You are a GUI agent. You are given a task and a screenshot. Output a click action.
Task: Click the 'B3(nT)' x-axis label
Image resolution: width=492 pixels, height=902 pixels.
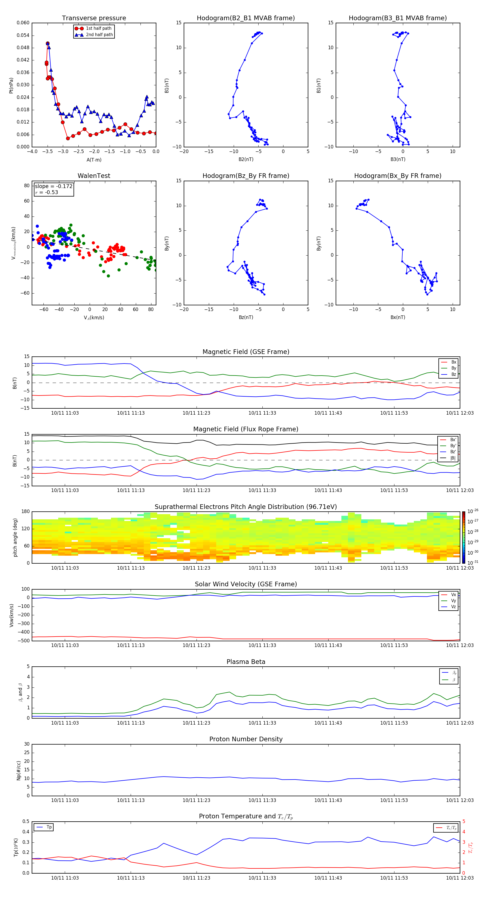pos(398,159)
